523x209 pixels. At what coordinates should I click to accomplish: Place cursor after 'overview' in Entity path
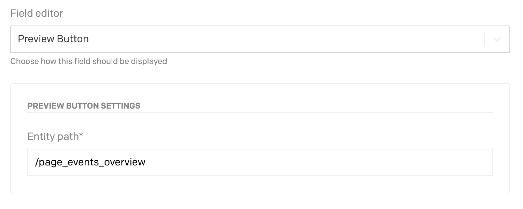[146, 162]
